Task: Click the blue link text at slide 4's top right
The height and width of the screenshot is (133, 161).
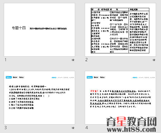Action: 135,78
